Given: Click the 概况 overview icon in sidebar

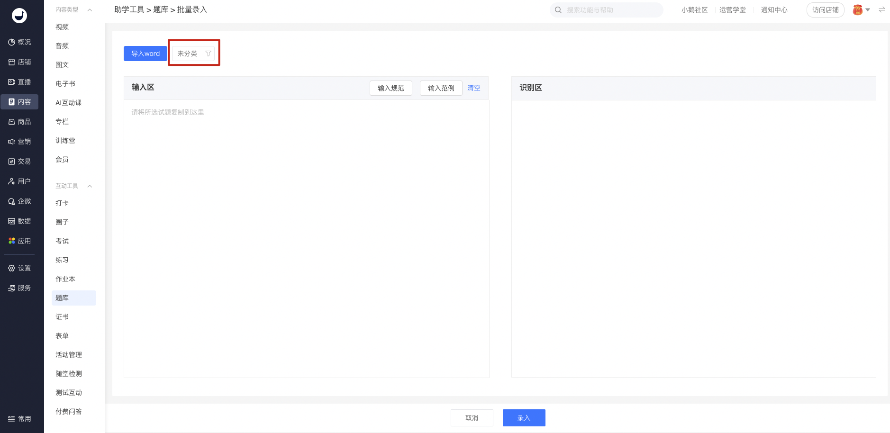Looking at the screenshot, I should pyautogui.click(x=11, y=42).
